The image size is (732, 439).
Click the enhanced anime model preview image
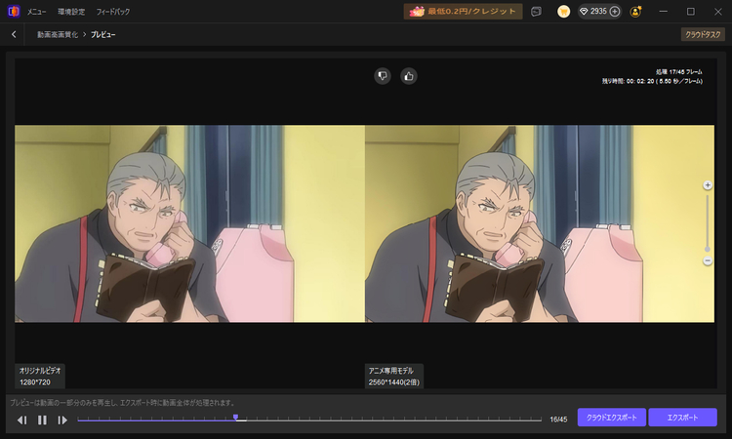click(x=540, y=223)
